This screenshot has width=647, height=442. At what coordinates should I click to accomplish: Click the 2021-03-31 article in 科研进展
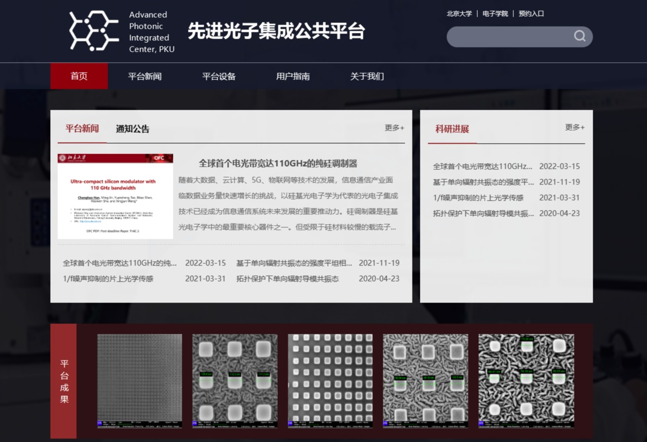[478, 197]
